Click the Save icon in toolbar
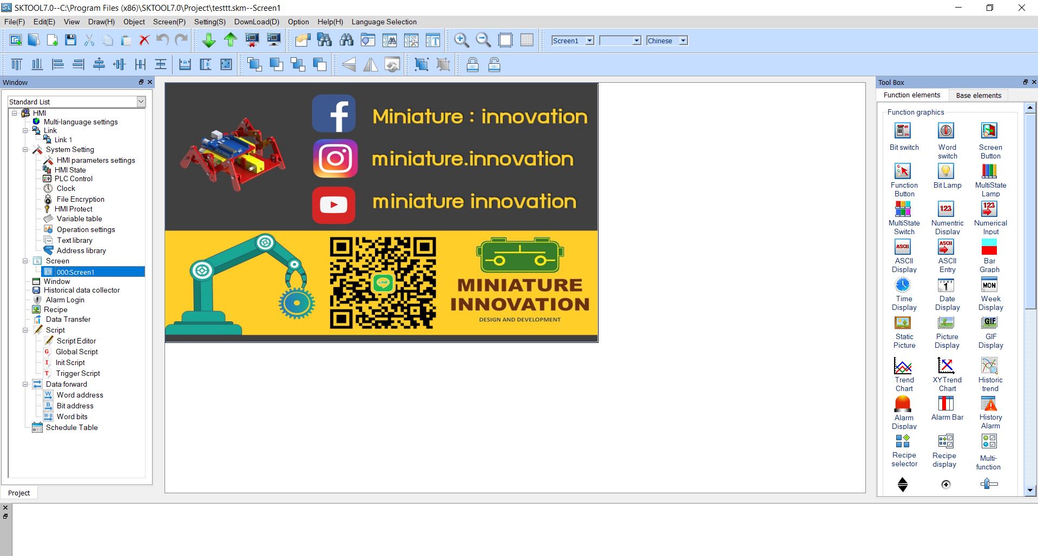The width and height of the screenshot is (1038, 556). coord(70,40)
